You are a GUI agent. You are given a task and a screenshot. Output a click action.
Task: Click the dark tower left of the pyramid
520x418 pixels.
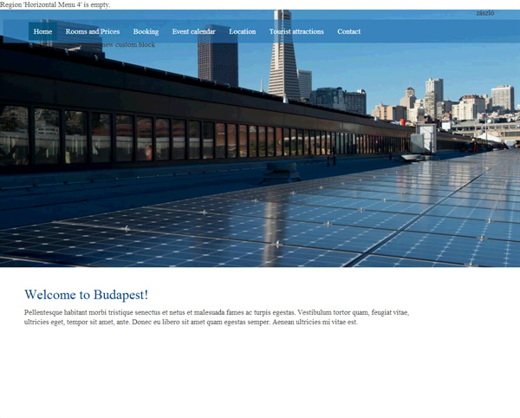[x=218, y=61]
